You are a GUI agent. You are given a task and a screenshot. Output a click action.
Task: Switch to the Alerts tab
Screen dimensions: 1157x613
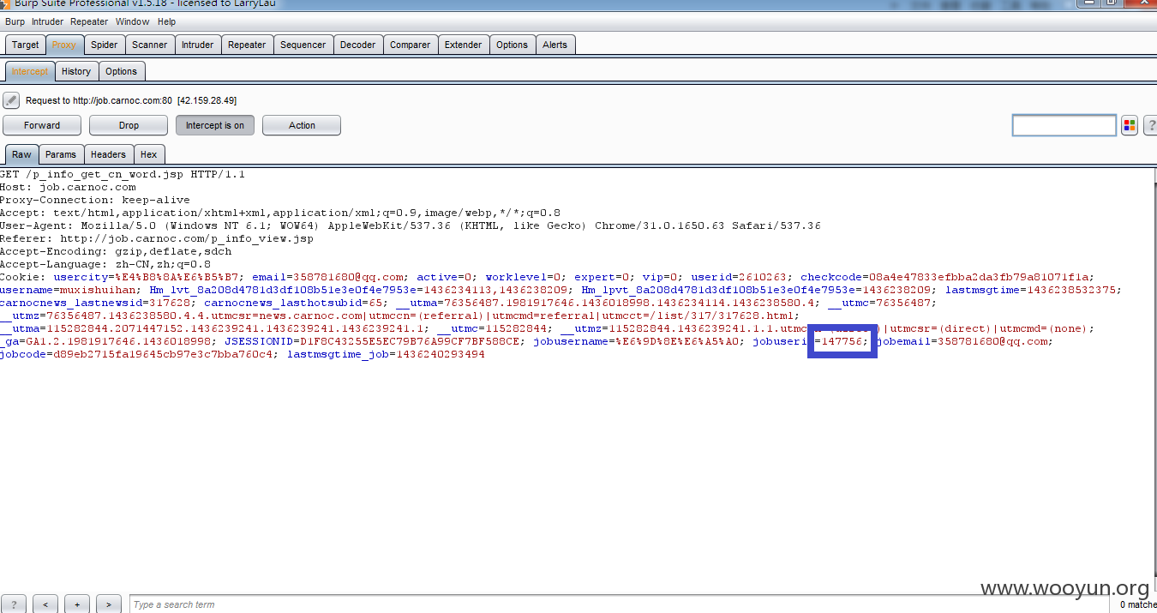click(x=555, y=45)
